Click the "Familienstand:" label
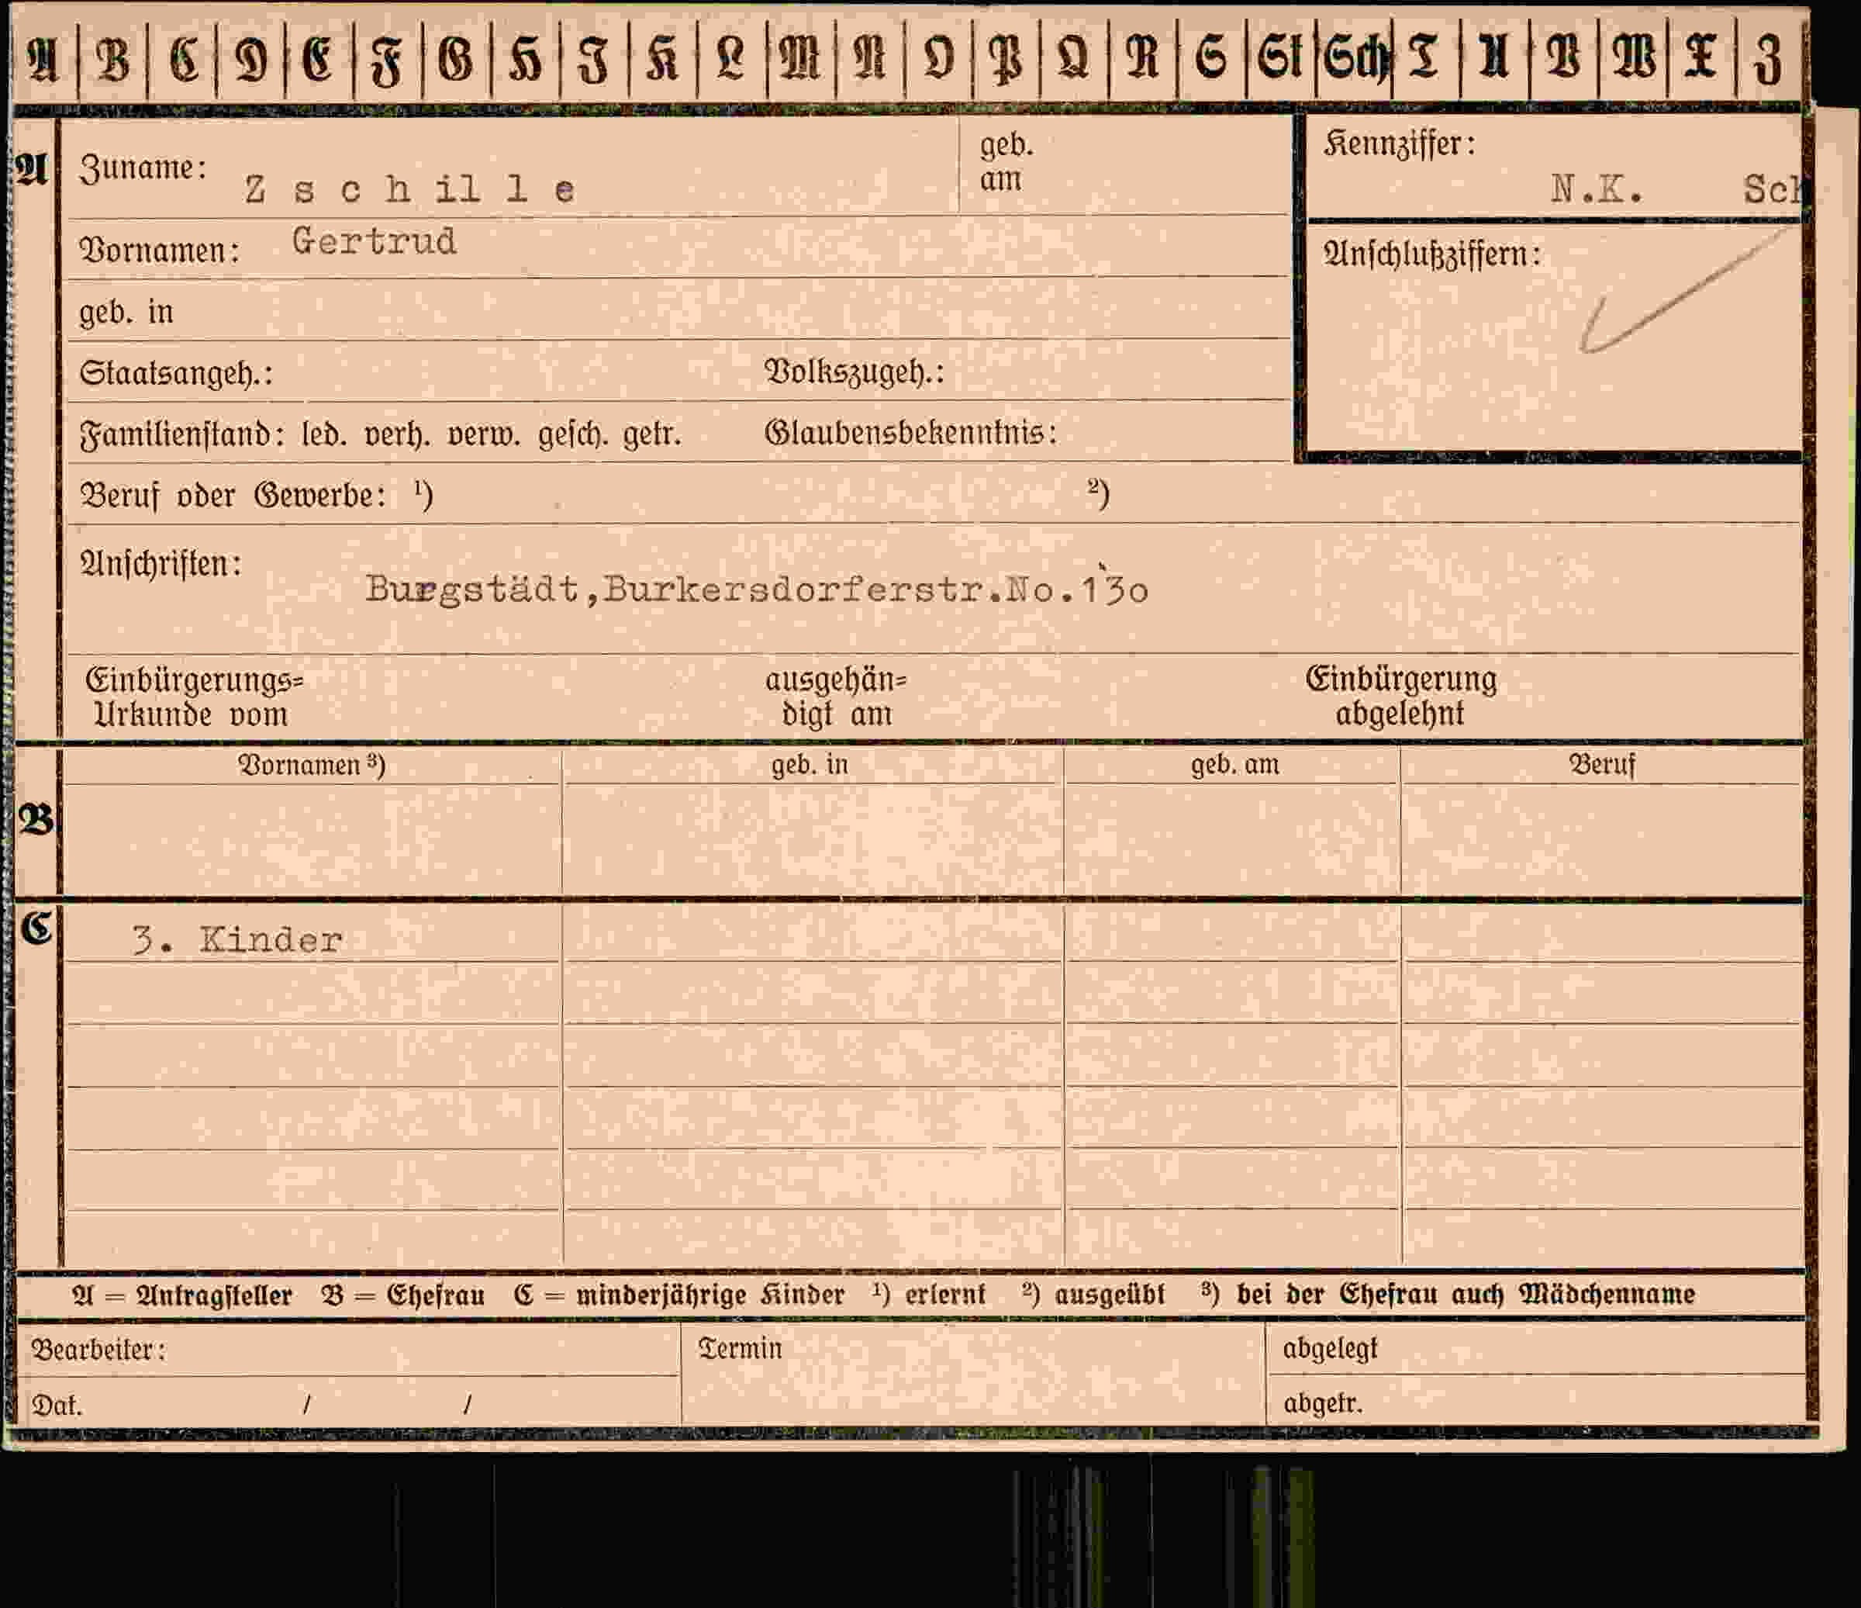Screen dimensions: 1861x1608 click(x=182, y=435)
